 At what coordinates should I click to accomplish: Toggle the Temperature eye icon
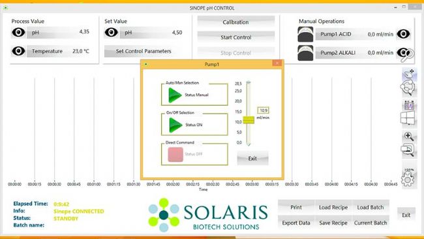(18, 51)
